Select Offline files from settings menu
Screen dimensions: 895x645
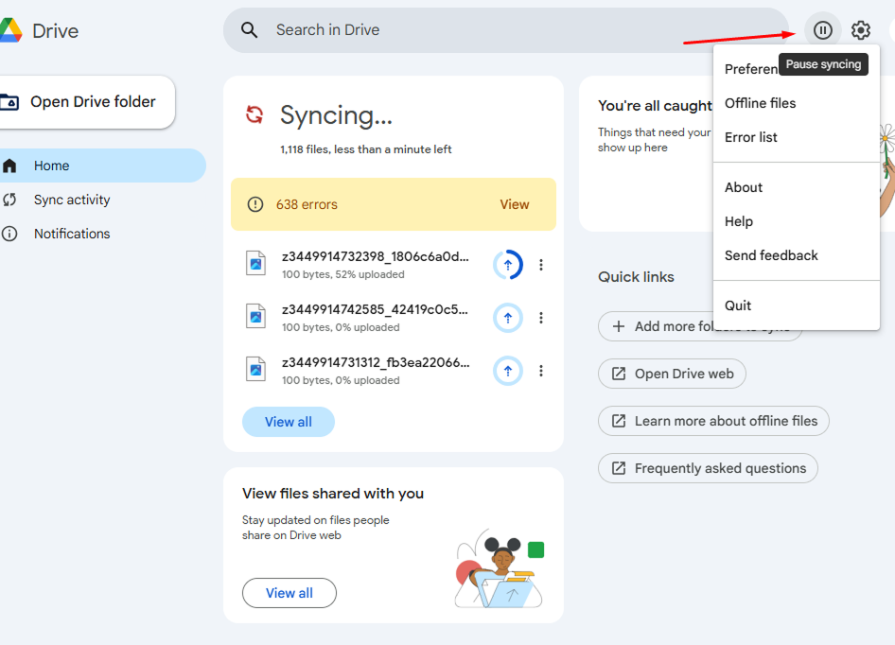(x=760, y=103)
